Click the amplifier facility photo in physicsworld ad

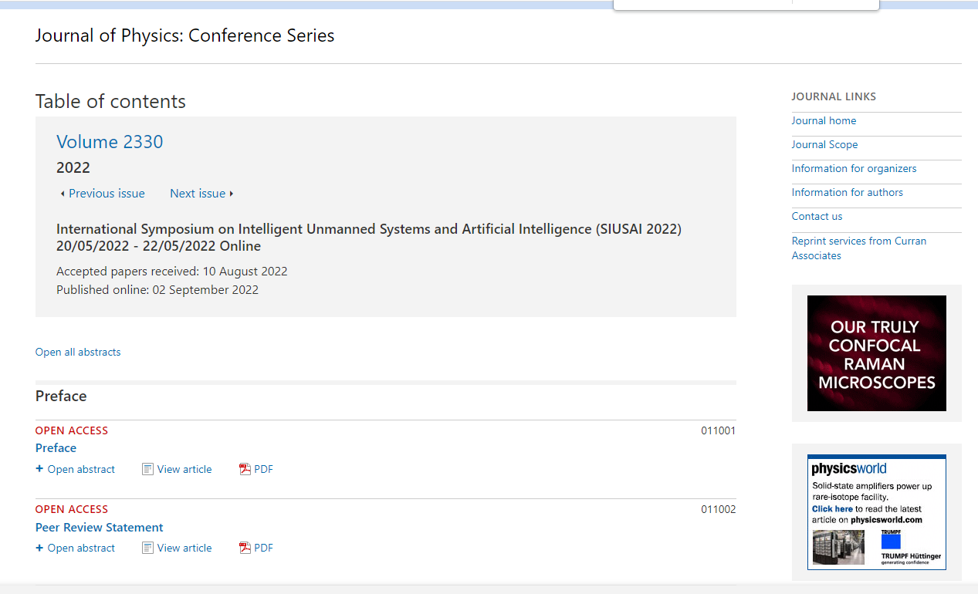point(838,547)
